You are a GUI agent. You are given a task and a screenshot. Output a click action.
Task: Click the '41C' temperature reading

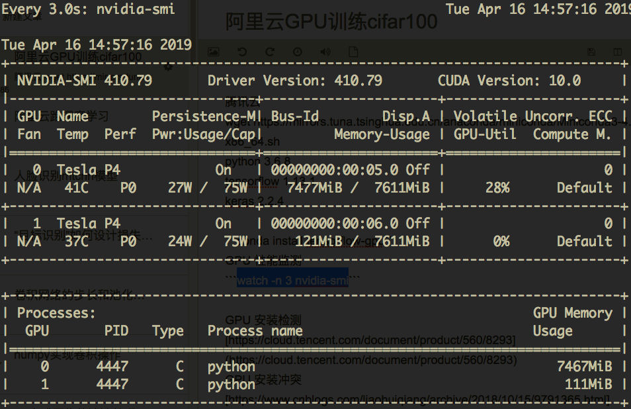[x=77, y=187]
